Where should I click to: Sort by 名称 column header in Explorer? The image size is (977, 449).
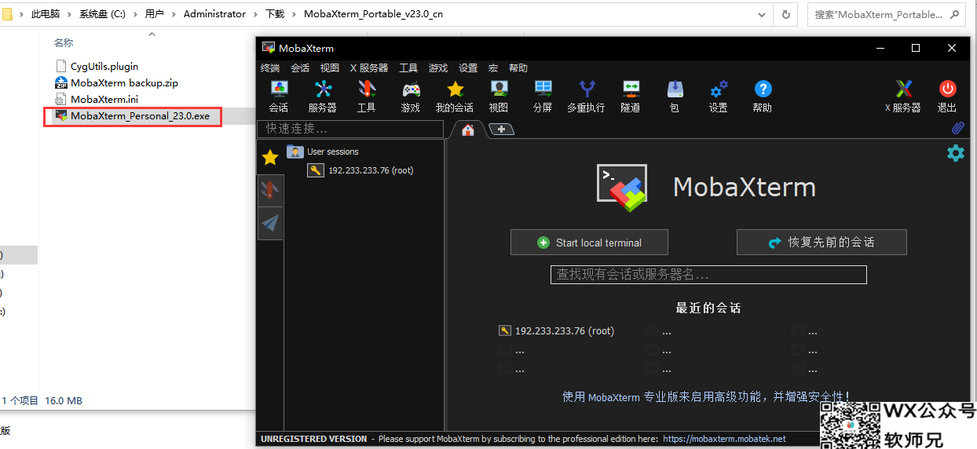[x=64, y=42]
